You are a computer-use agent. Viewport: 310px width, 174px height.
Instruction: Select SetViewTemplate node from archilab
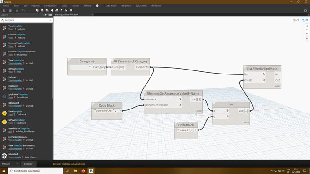[17, 35]
